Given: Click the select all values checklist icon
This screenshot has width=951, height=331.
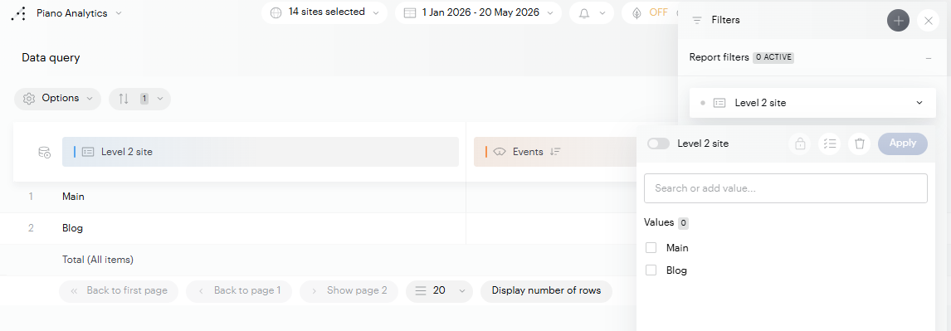Looking at the screenshot, I should point(830,144).
